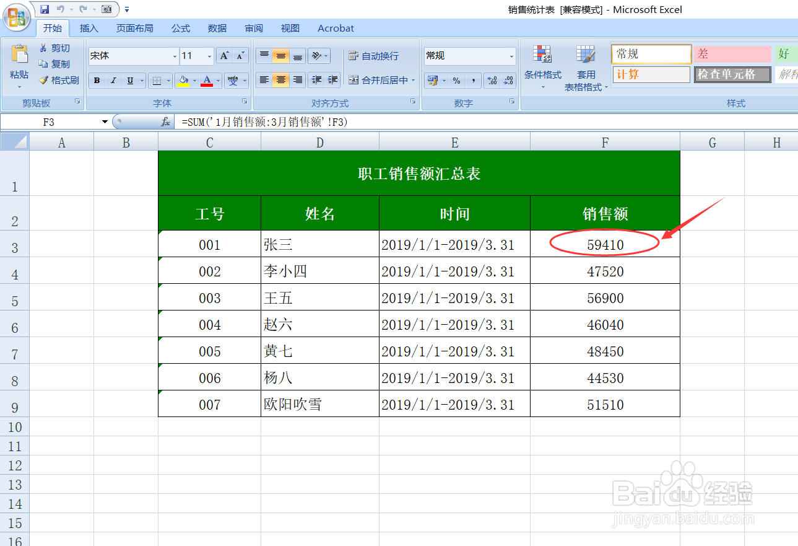Switch to the 插入 ribbon tab
The height and width of the screenshot is (546, 798).
[89, 28]
